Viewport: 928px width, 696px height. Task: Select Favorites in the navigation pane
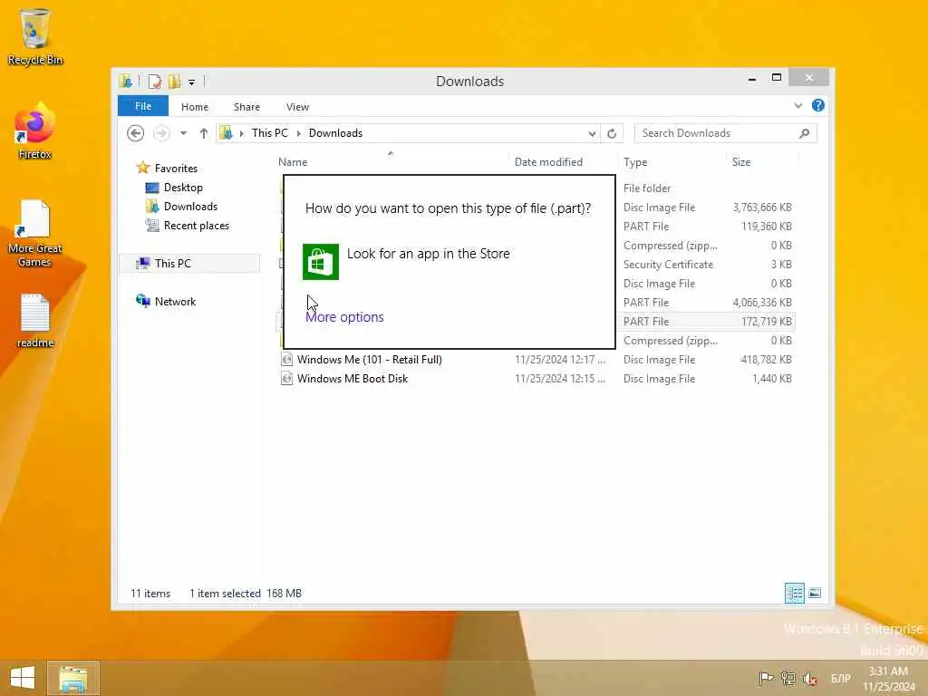pos(176,168)
